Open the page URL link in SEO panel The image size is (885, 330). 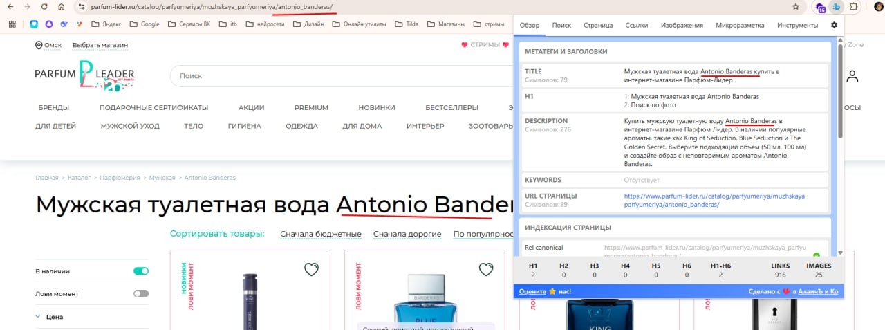[x=716, y=200]
